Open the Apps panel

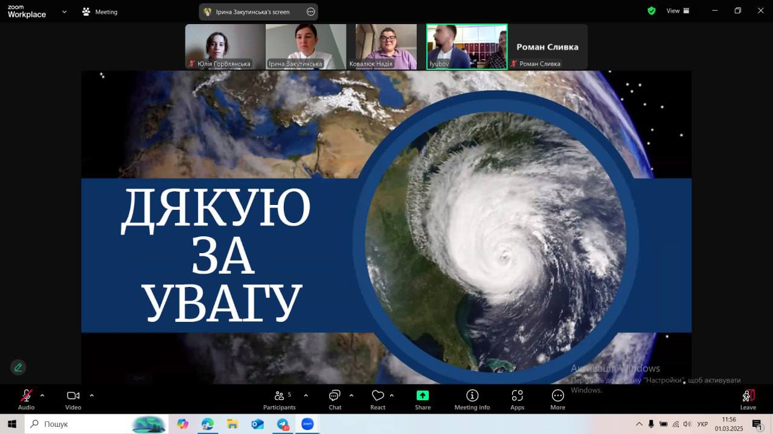[517, 400]
